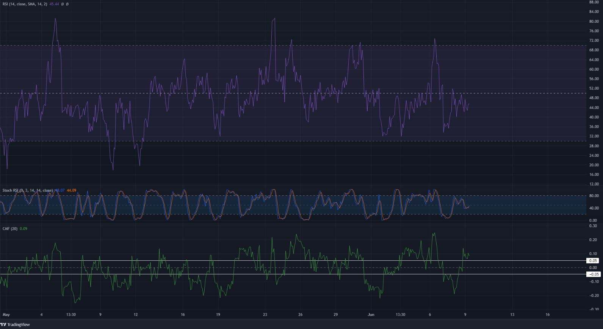603x329 pixels.
Task: Select the Stoch RSI indicator legend title
Action: [28, 190]
